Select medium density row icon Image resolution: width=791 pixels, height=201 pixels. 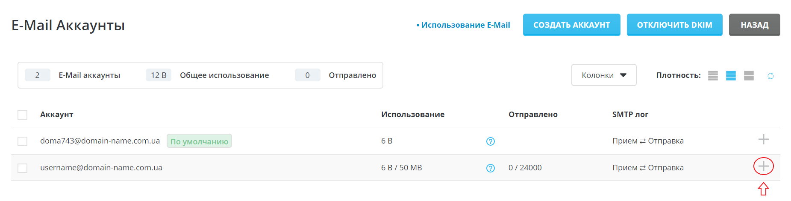pyautogui.click(x=731, y=76)
